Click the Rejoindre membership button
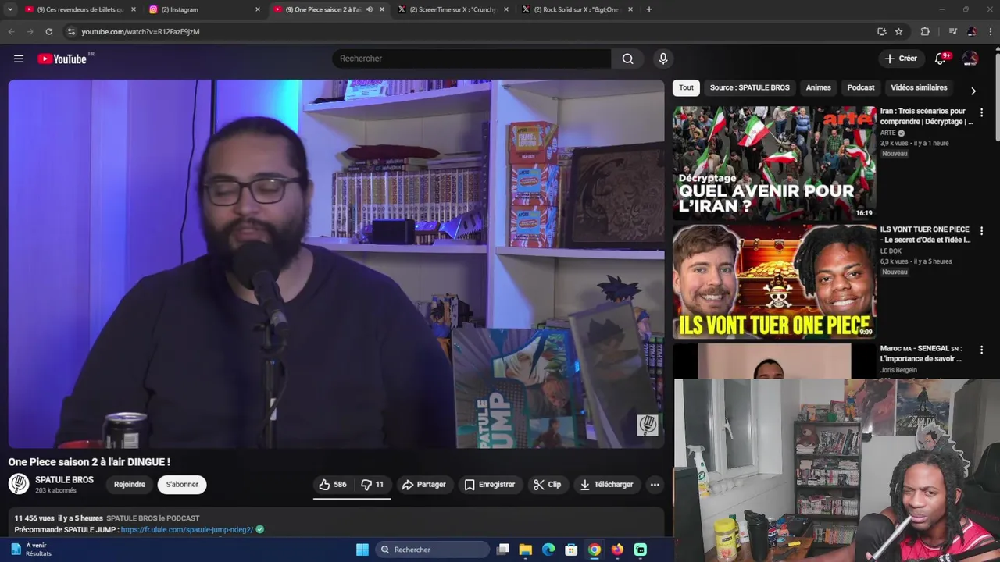 (x=130, y=485)
